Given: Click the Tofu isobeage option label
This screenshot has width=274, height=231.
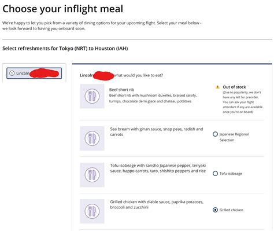Looking at the screenshot, I should click(231, 174).
